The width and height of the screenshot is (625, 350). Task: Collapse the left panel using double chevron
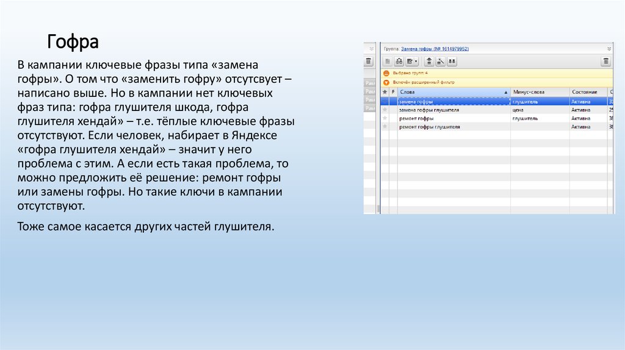372,49
